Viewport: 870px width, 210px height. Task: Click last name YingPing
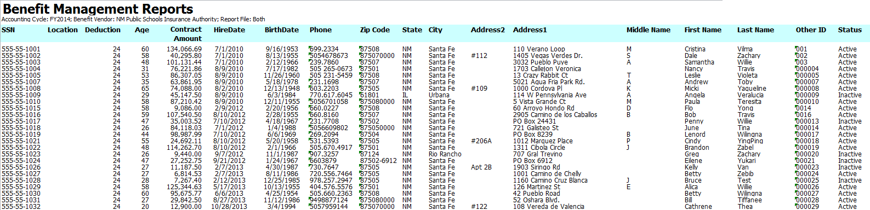pos(750,141)
